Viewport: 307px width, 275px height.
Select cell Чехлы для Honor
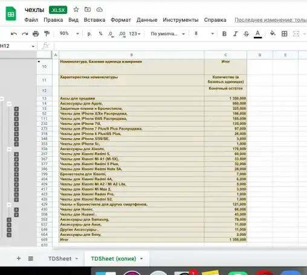pos(131,209)
